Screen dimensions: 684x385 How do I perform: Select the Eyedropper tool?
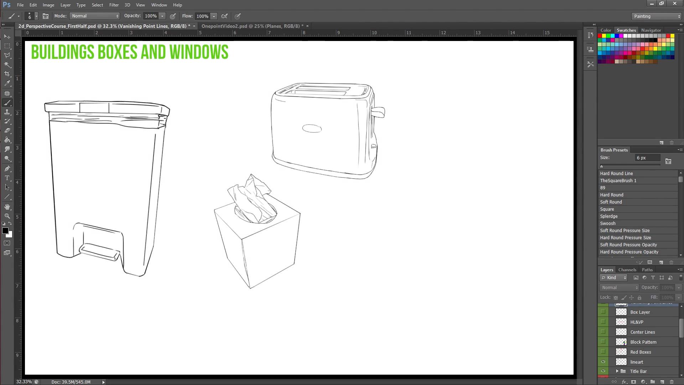point(7,83)
